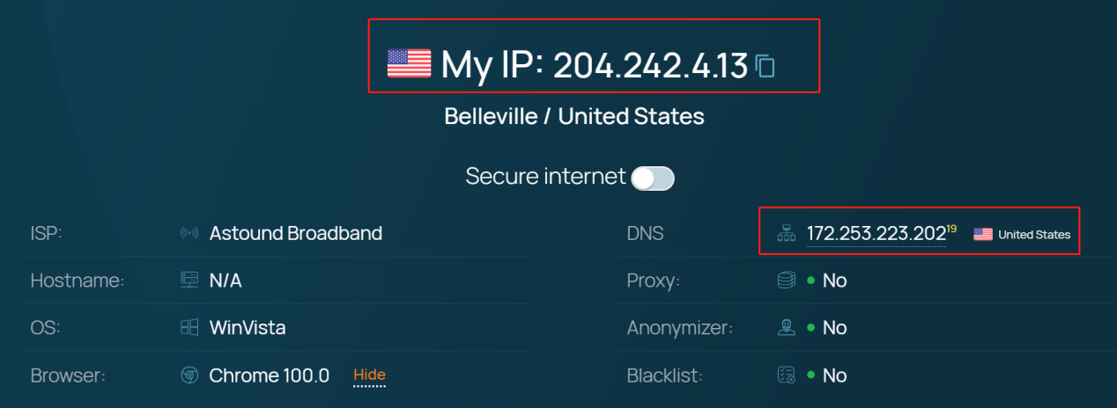Click the US flag beside My IP
Viewport: 1117px width, 408px height.
[x=410, y=63]
